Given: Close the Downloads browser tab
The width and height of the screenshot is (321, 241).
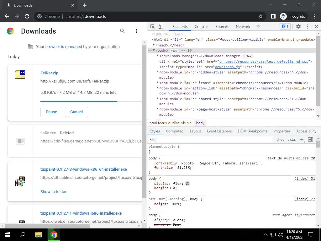Looking at the screenshot, I should 73,5.
